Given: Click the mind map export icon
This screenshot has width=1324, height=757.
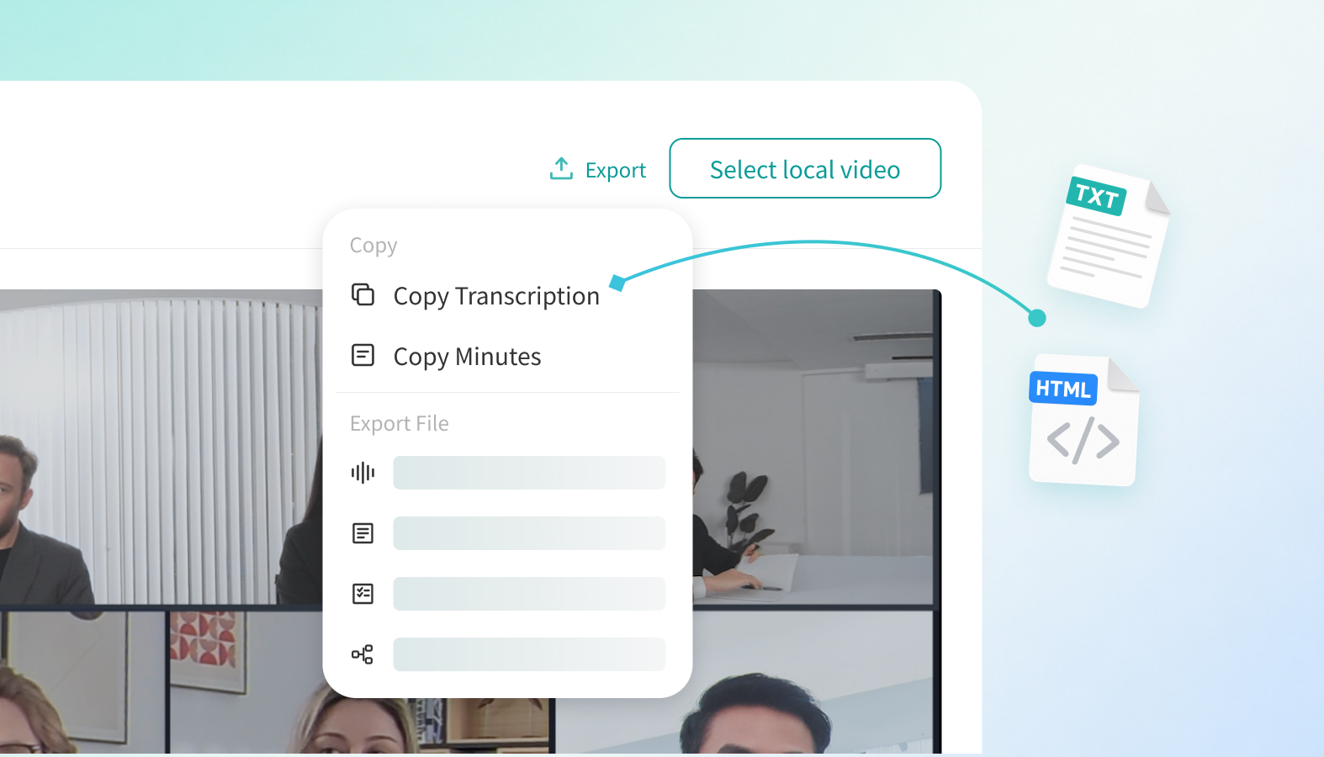Looking at the screenshot, I should (363, 654).
